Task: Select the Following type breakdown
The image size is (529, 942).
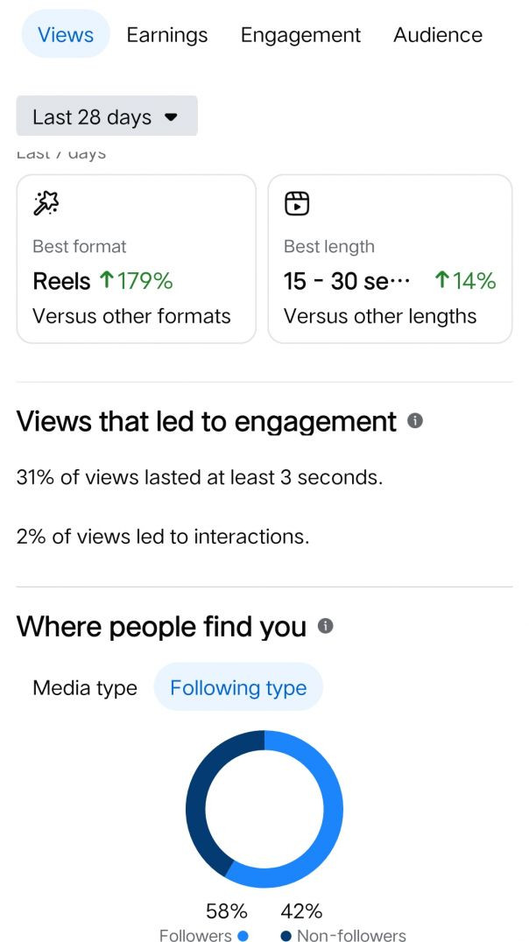Action: [x=238, y=688]
